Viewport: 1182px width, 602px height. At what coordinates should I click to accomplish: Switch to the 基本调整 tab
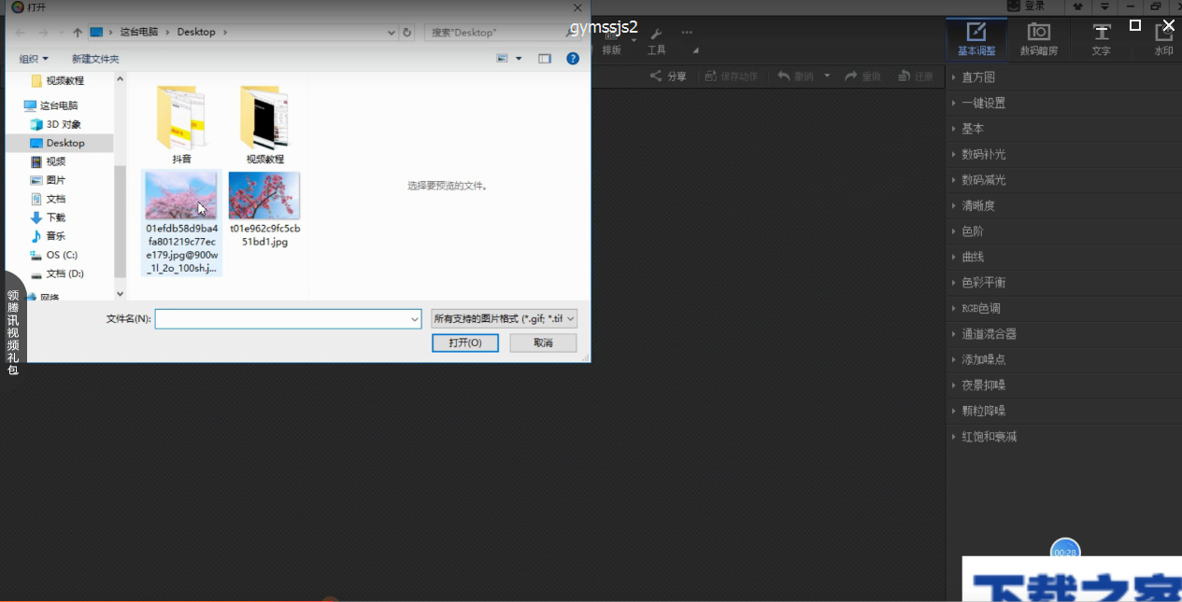(x=976, y=39)
